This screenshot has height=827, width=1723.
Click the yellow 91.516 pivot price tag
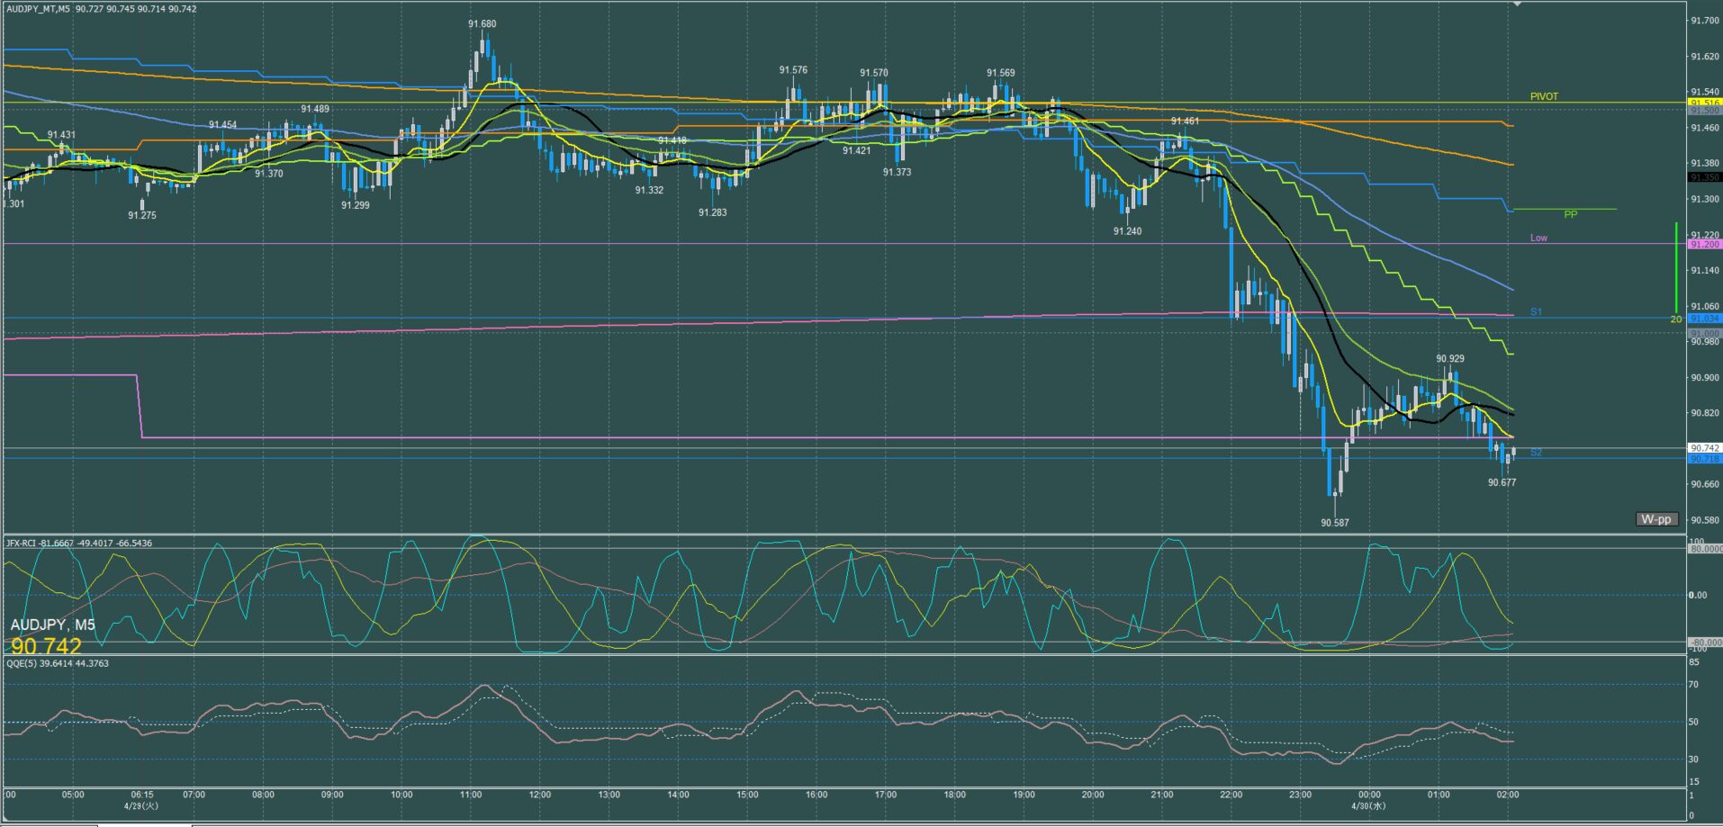pos(1704,103)
